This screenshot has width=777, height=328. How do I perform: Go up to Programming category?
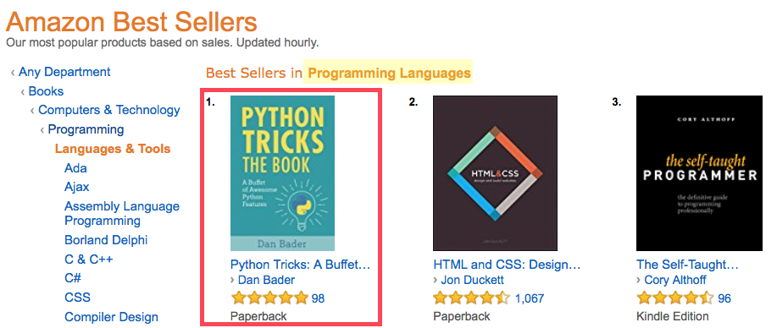click(x=86, y=129)
